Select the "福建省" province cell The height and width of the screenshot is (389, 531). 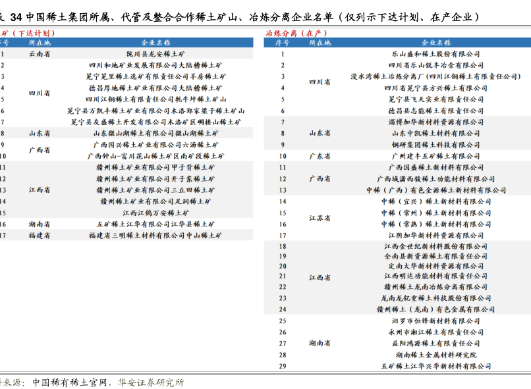[39, 235]
